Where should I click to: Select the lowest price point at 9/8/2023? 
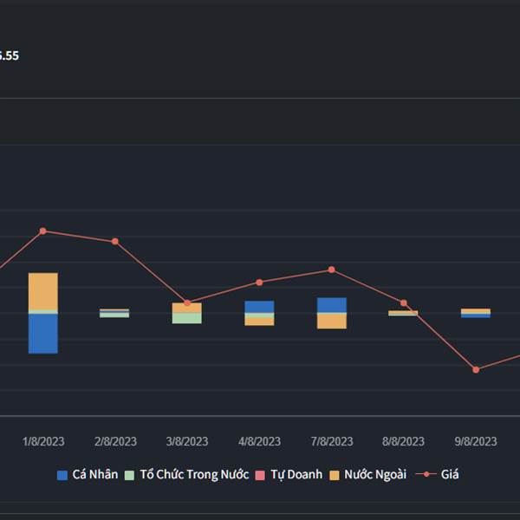[476, 369]
